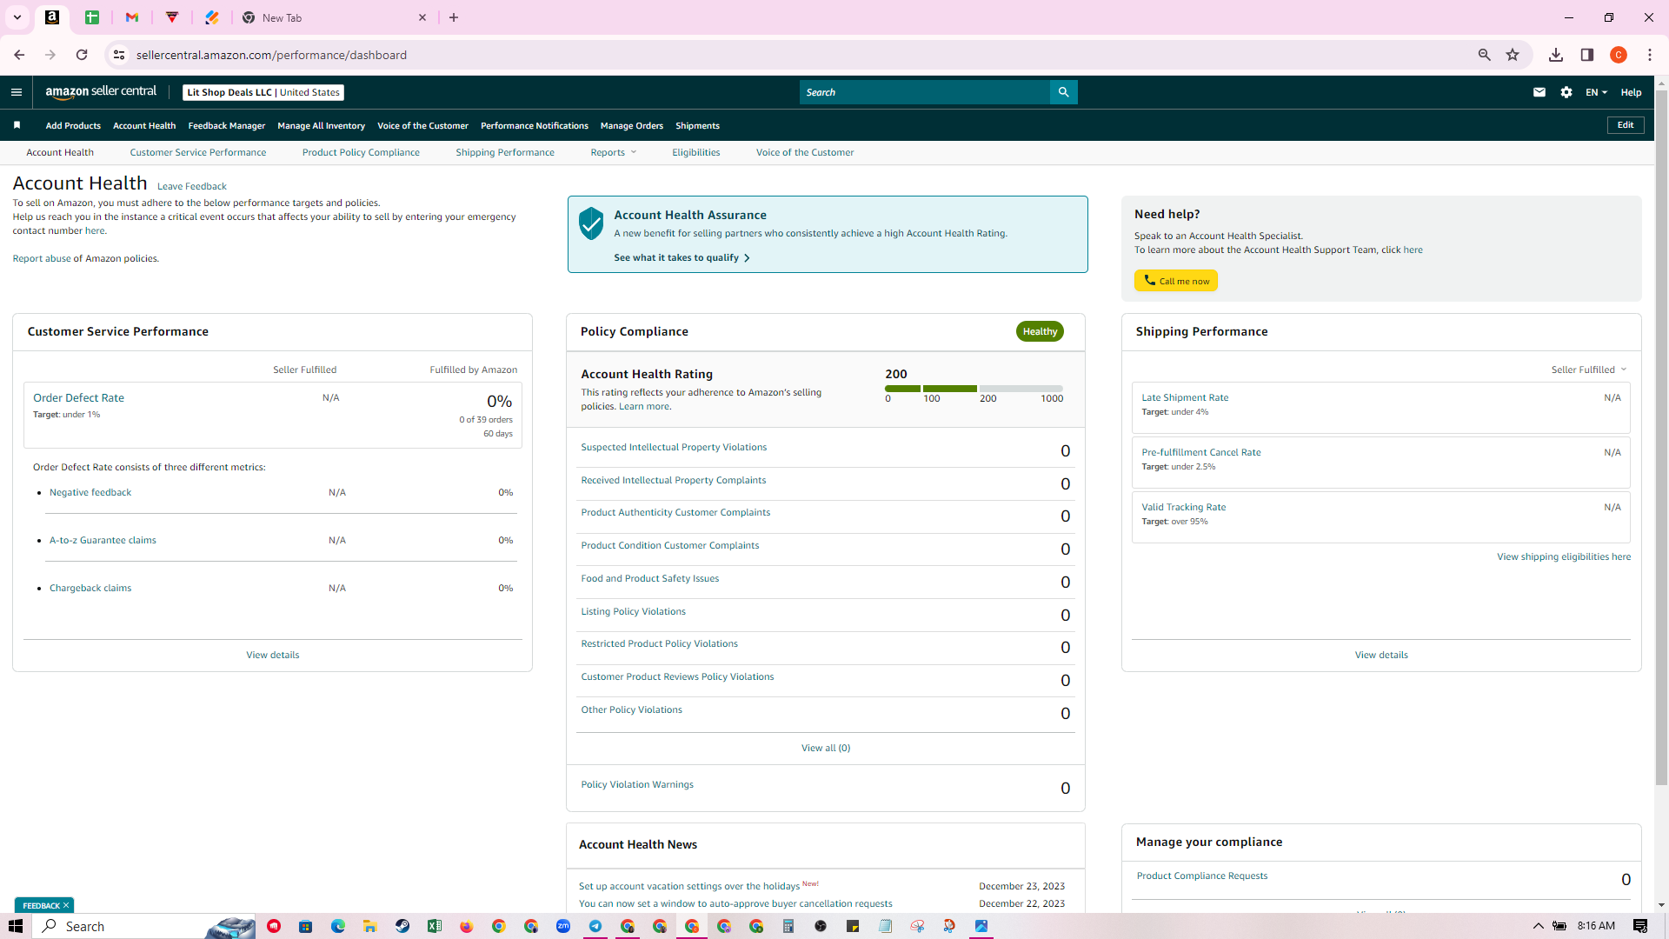This screenshot has height=939, width=1669.
Task: Open File Explorer from the taskbar
Action: coord(370,926)
